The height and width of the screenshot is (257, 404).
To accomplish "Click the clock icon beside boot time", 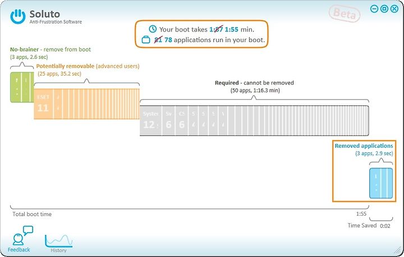I will click(x=153, y=29).
